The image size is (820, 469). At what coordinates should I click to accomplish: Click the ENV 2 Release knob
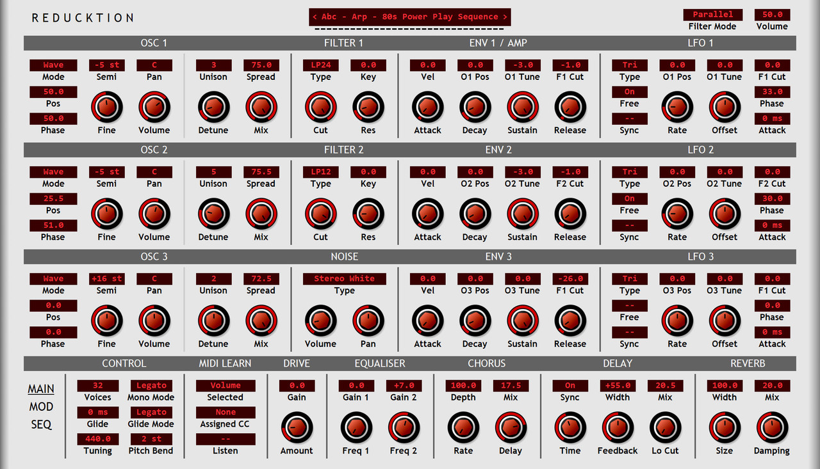click(x=570, y=214)
